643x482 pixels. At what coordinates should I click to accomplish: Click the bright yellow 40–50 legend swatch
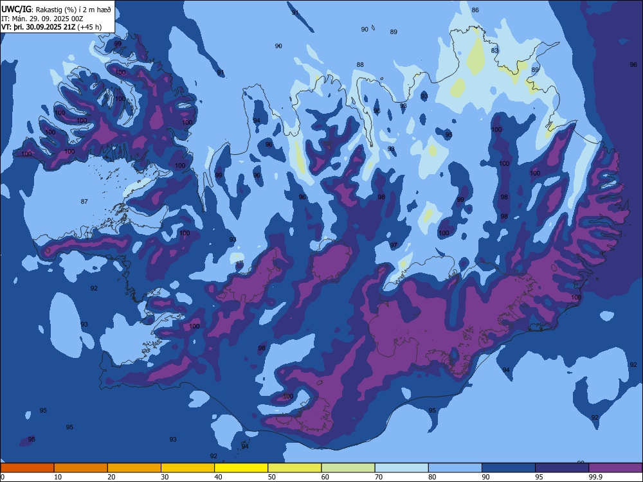pos(241,468)
